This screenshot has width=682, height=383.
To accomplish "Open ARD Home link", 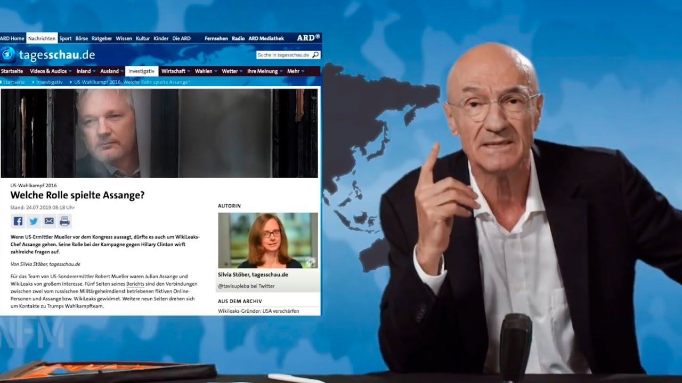I will (x=12, y=39).
